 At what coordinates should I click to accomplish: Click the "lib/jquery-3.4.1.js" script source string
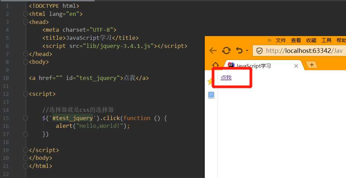point(118,46)
